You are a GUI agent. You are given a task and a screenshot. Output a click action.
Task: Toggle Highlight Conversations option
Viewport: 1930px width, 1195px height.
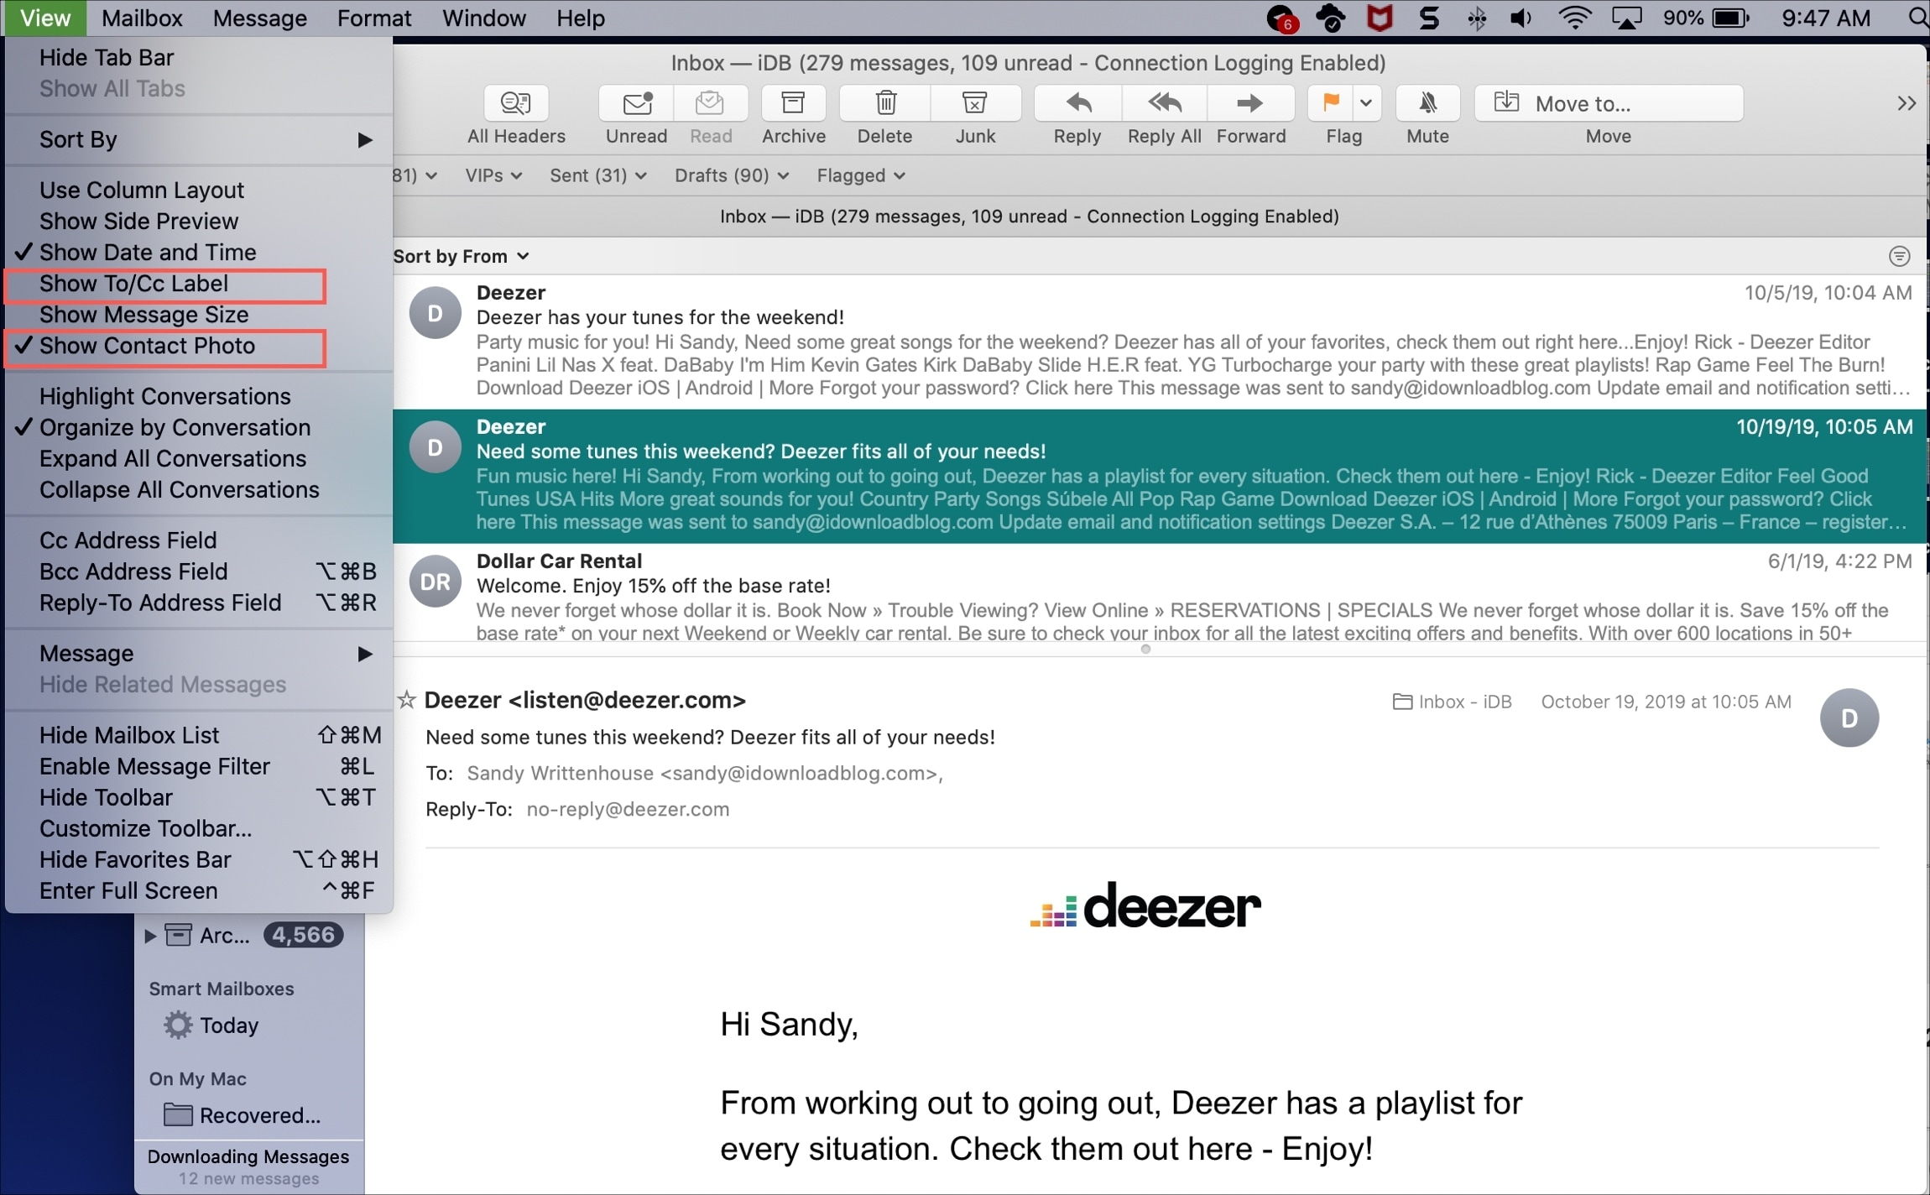pyautogui.click(x=198, y=396)
